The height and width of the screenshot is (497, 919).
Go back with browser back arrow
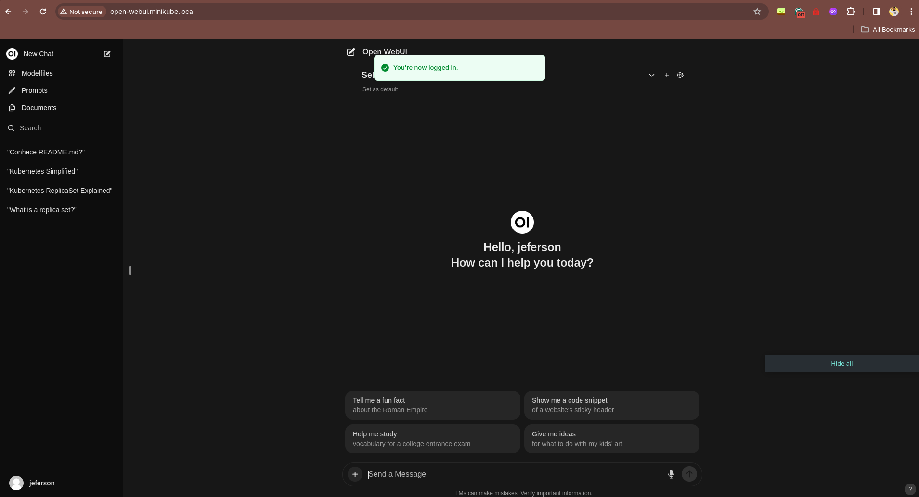click(x=8, y=12)
